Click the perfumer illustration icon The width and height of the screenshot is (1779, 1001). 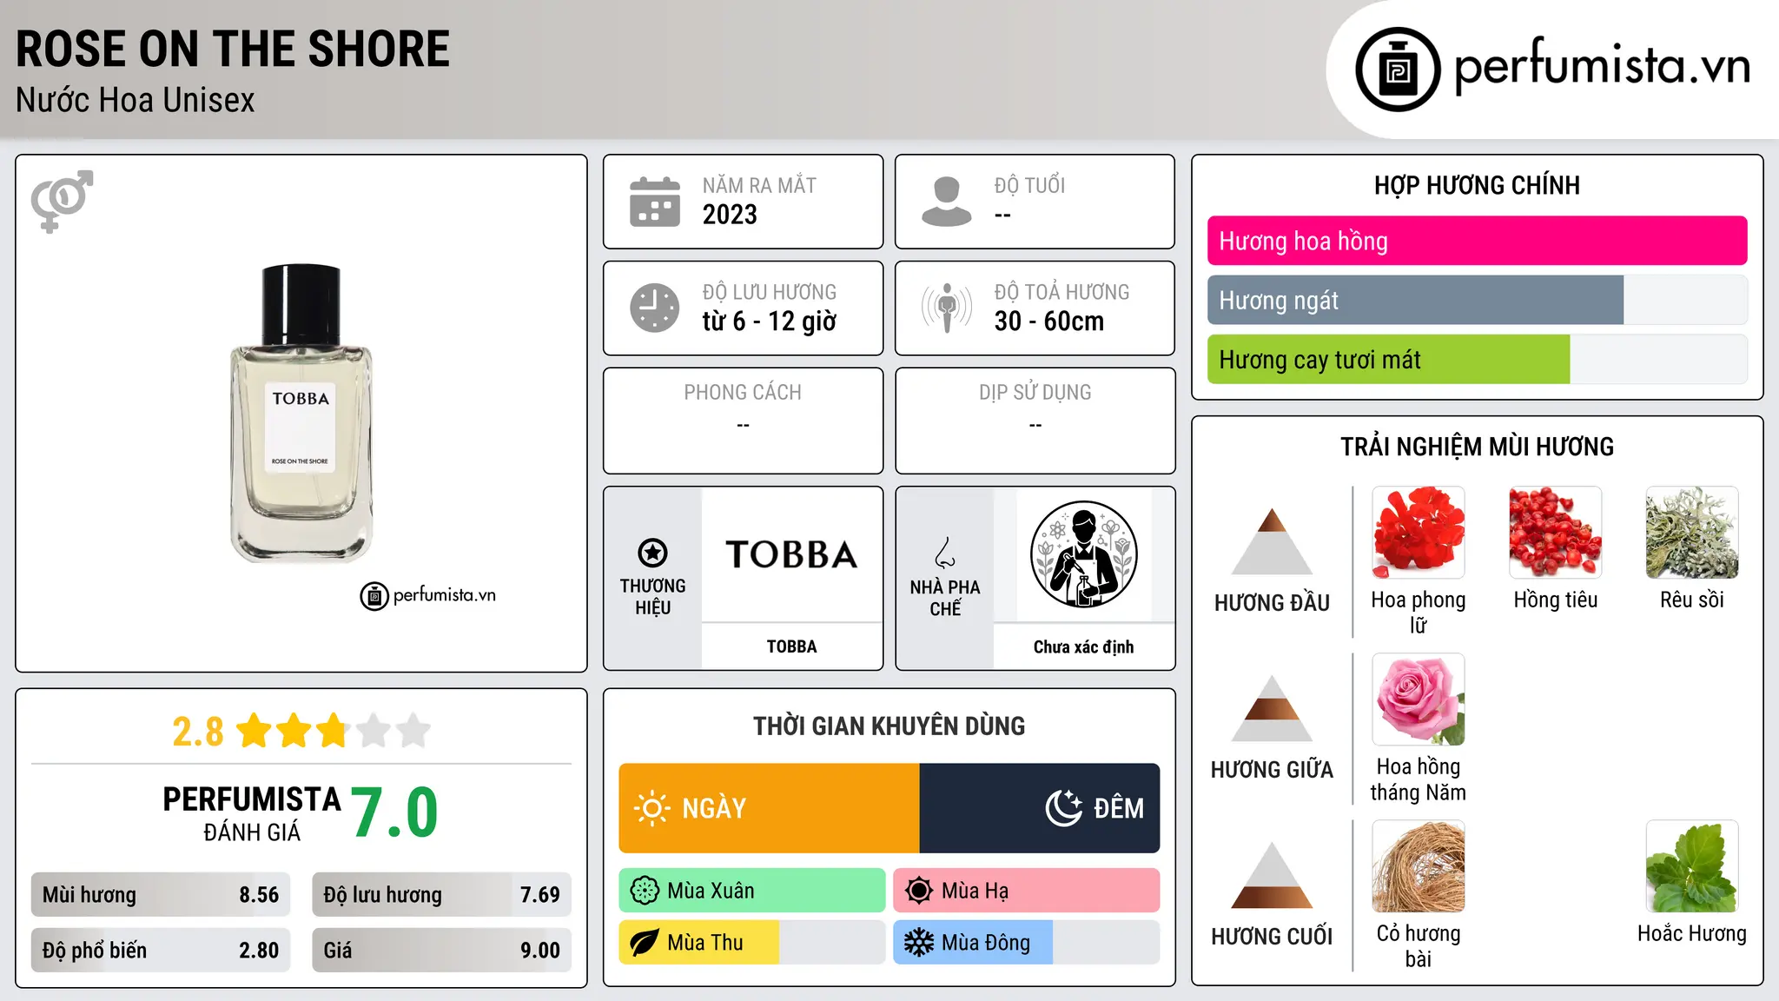pos(1083,554)
